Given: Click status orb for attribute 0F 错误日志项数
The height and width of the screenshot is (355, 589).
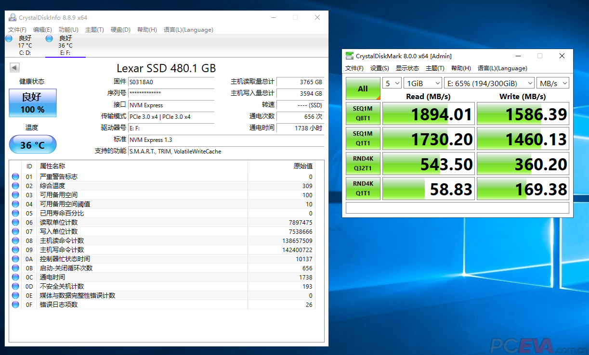Looking at the screenshot, I should tap(15, 304).
